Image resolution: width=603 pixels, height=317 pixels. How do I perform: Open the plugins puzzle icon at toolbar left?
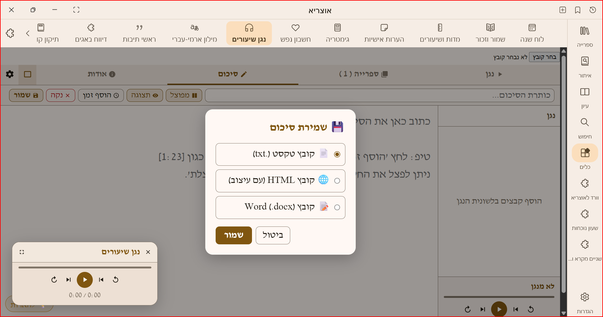pyautogui.click(x=10, y=33)
